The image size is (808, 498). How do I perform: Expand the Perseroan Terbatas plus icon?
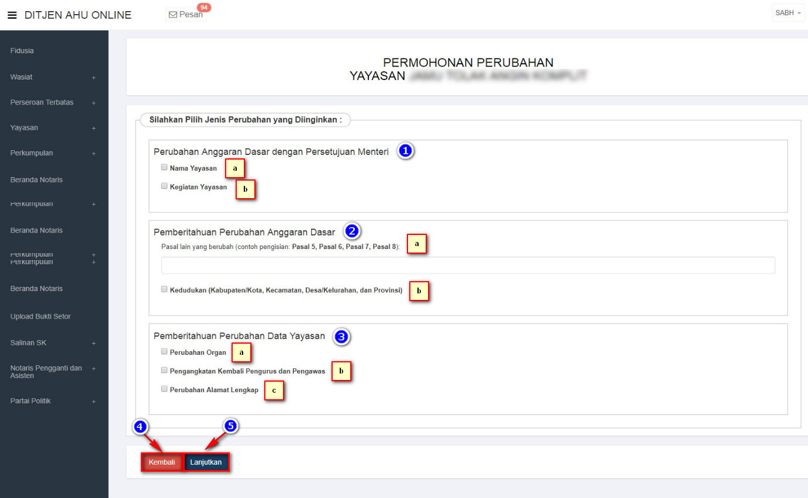(94, 103)
